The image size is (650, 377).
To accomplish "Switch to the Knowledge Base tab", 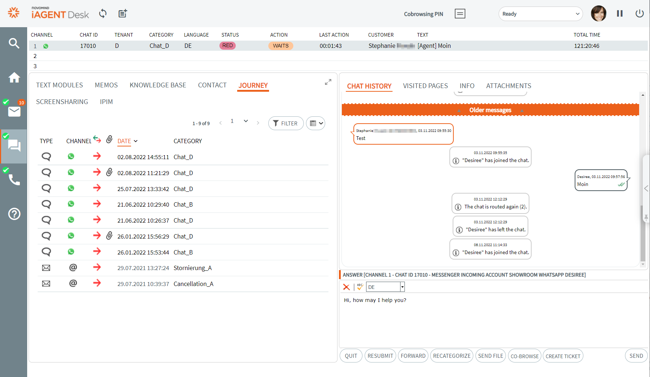I will click(158, 85).
